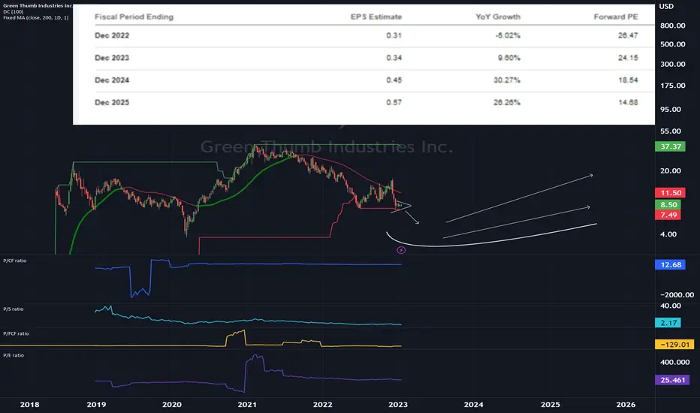Click the purple lightning event marker icon

pos(401,250)
